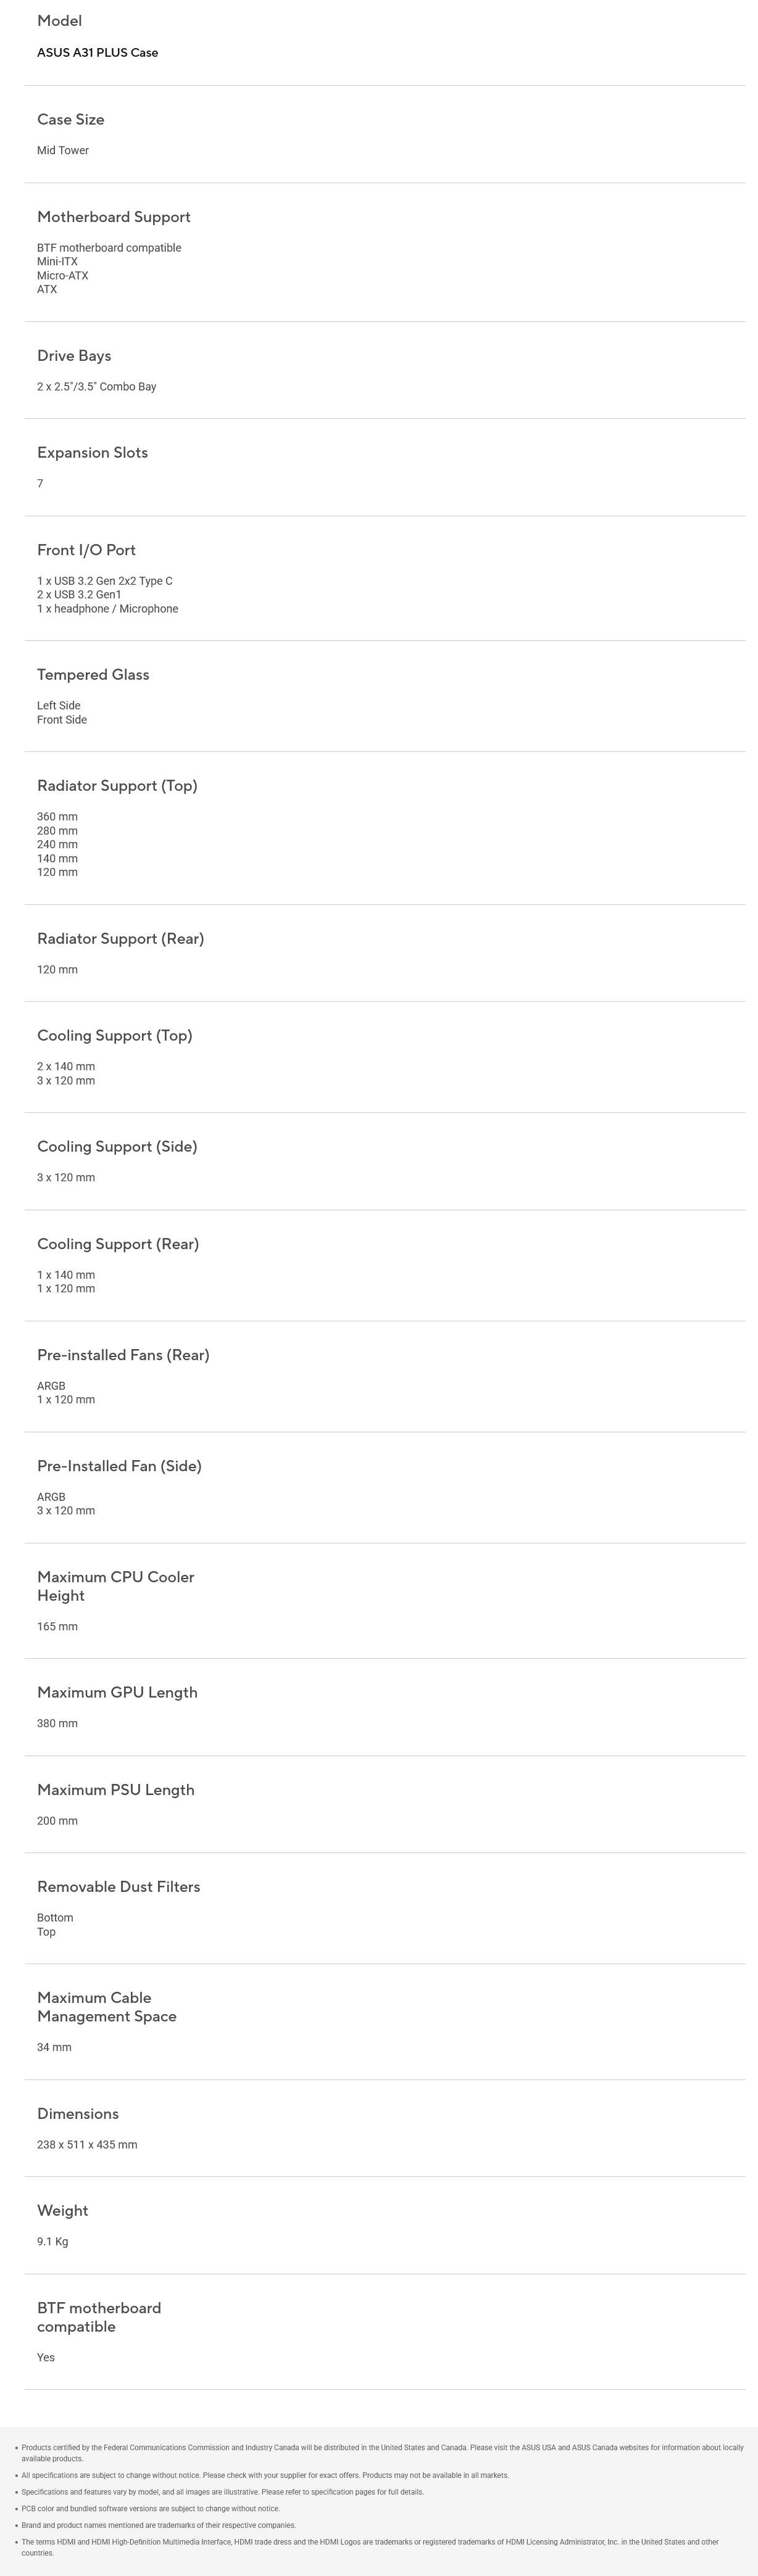Select the 2 x 2.5"/3.5" Combo Bay text

click(x=96, y=387)
